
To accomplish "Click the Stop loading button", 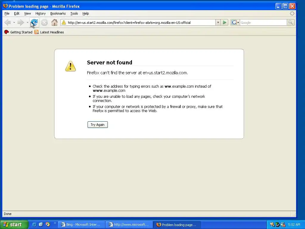I will pos(44,23).
